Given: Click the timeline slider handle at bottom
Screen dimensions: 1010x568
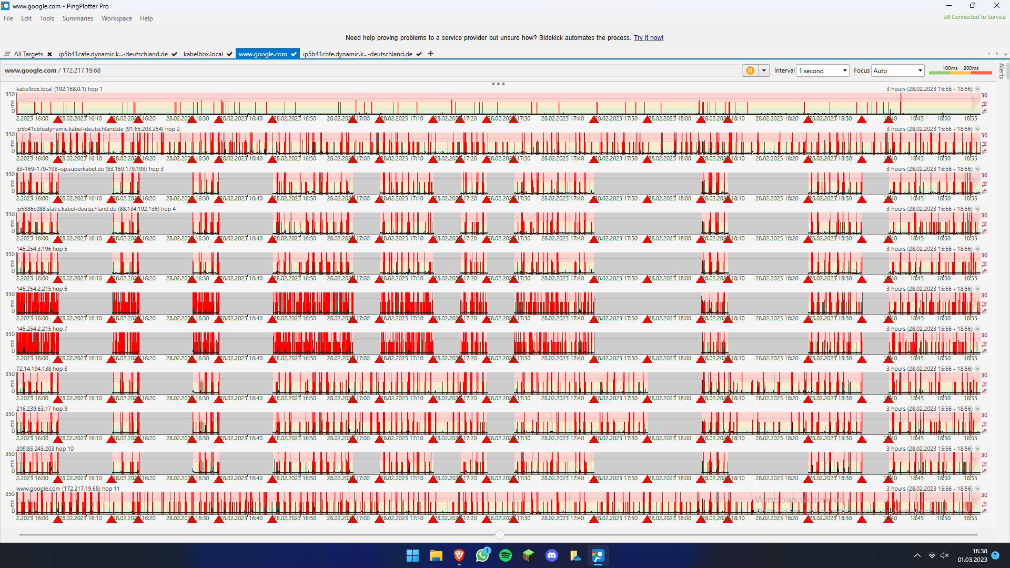Looking at the screenshot, I should click(x=500, y=535).
